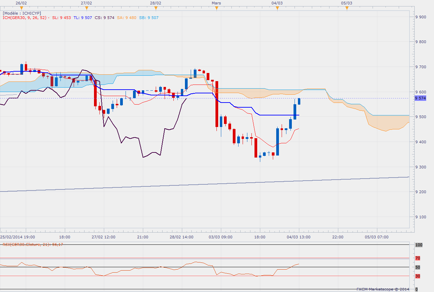The image size is (434, 292).
Task: Click the RSI 70 overbought level tag
Action: click(418, 258)
